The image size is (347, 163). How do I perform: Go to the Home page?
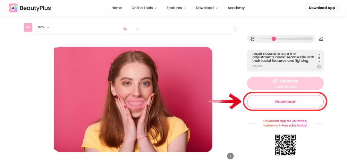(117, 8)
